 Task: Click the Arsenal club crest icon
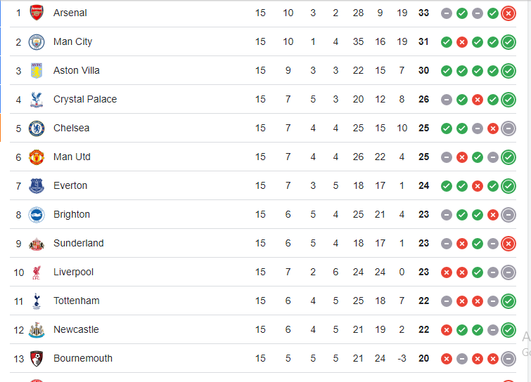pos(37,13)
